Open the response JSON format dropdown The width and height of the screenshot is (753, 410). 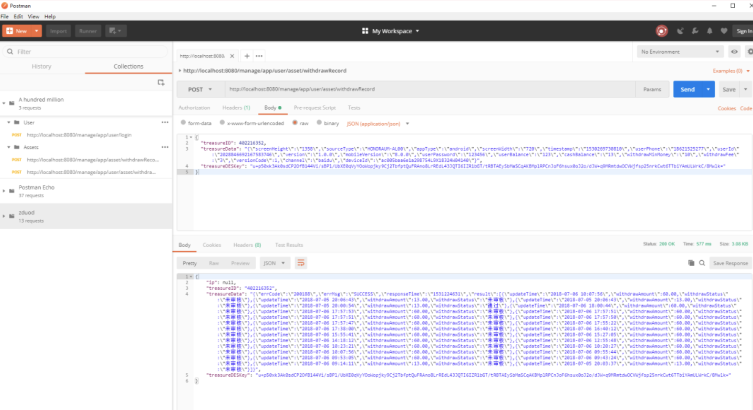275,263
